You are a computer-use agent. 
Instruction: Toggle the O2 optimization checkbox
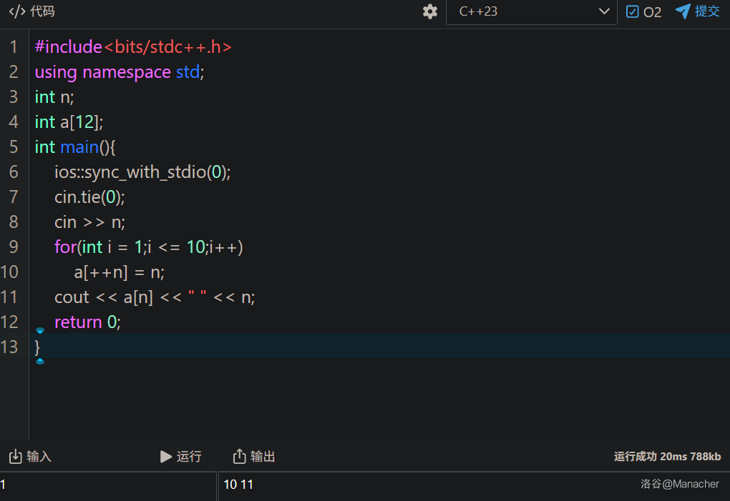click(633, 11)
